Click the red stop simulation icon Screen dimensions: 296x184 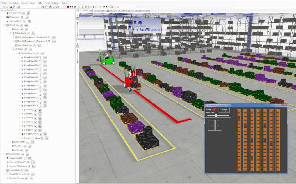[68, 6]
